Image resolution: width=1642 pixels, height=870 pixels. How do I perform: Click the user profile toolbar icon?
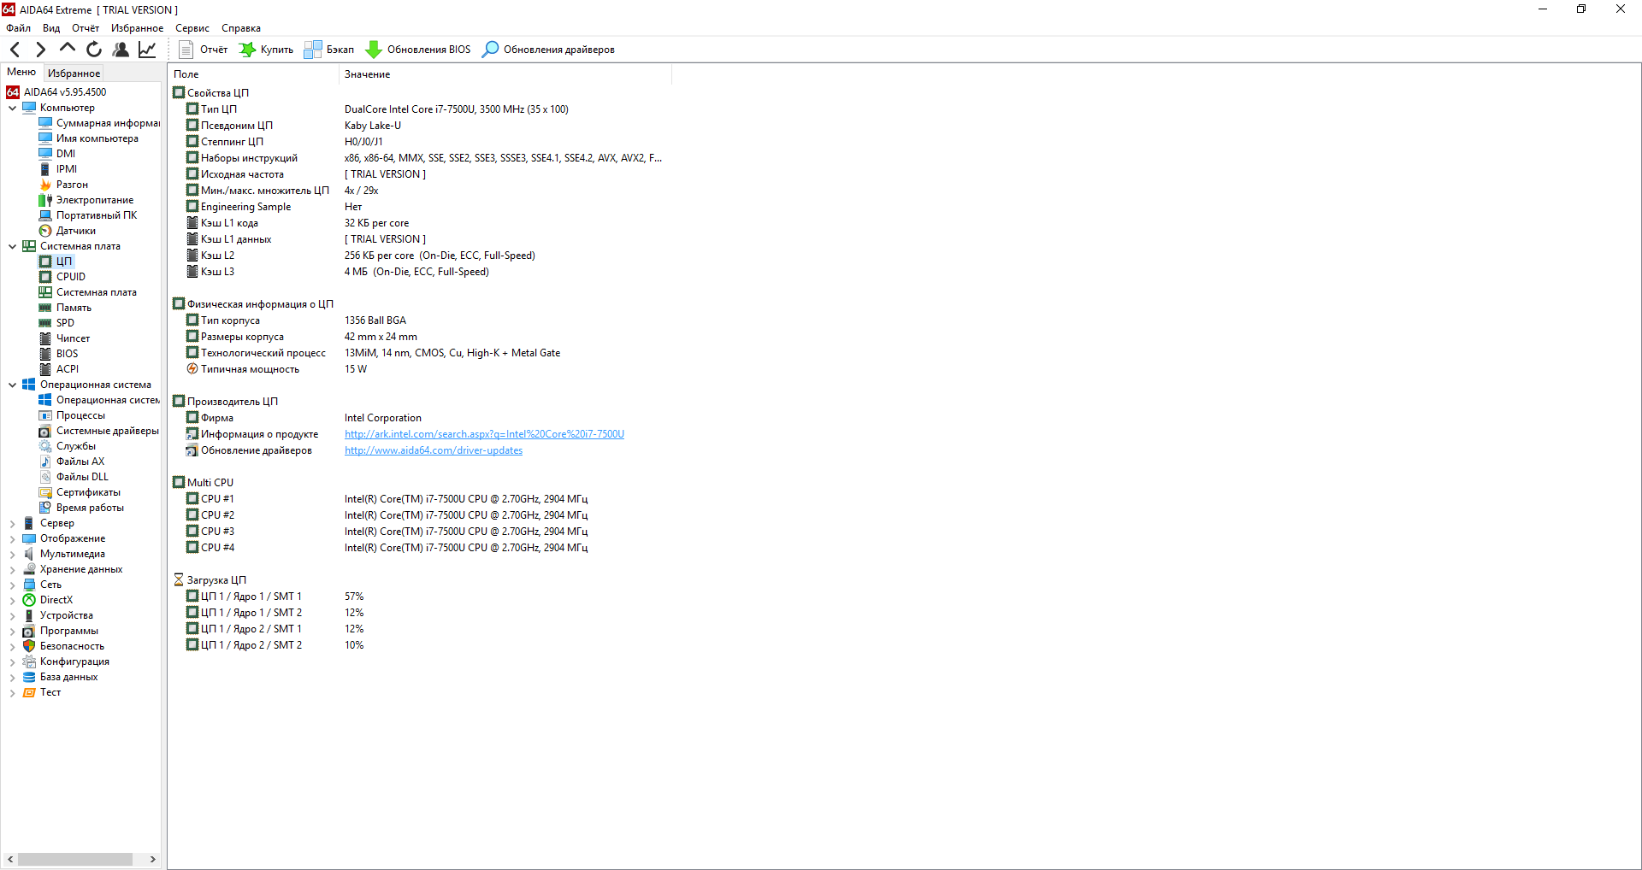click(121, 50)
